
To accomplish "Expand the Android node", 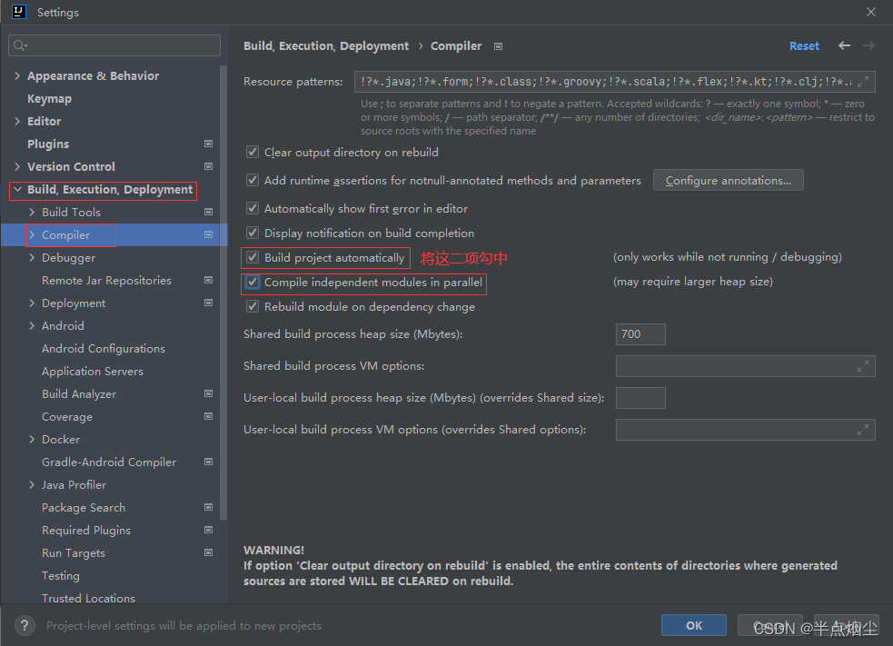I will tap(32, 326).
